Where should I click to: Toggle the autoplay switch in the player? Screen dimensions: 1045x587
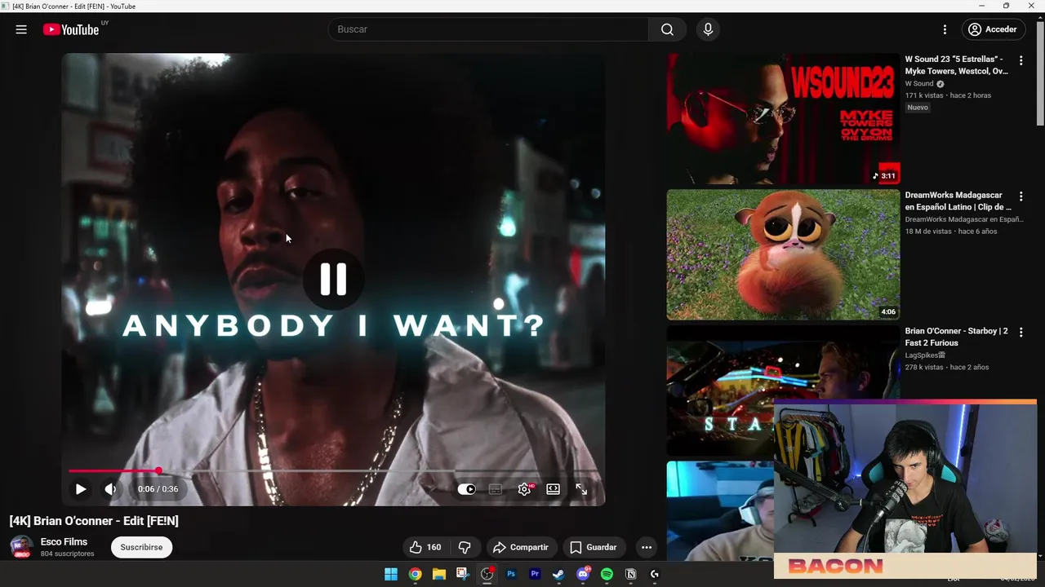466,489
